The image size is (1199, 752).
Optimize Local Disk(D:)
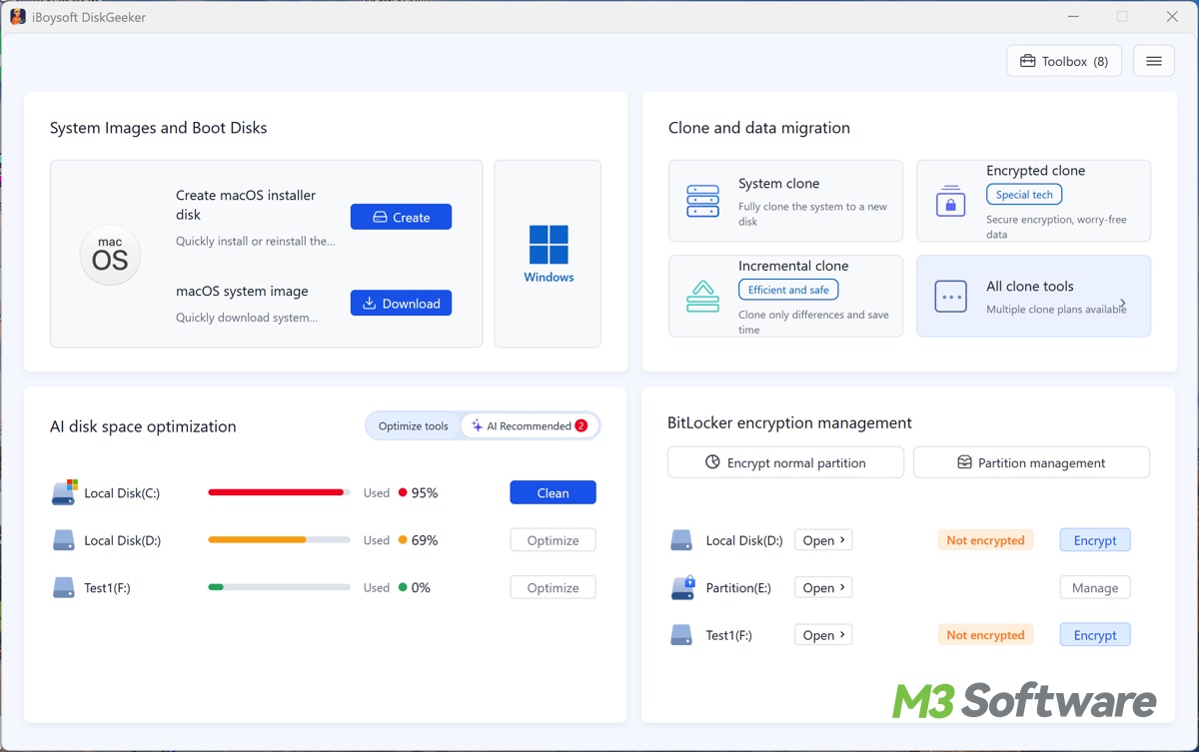click(x=553, y=540)
